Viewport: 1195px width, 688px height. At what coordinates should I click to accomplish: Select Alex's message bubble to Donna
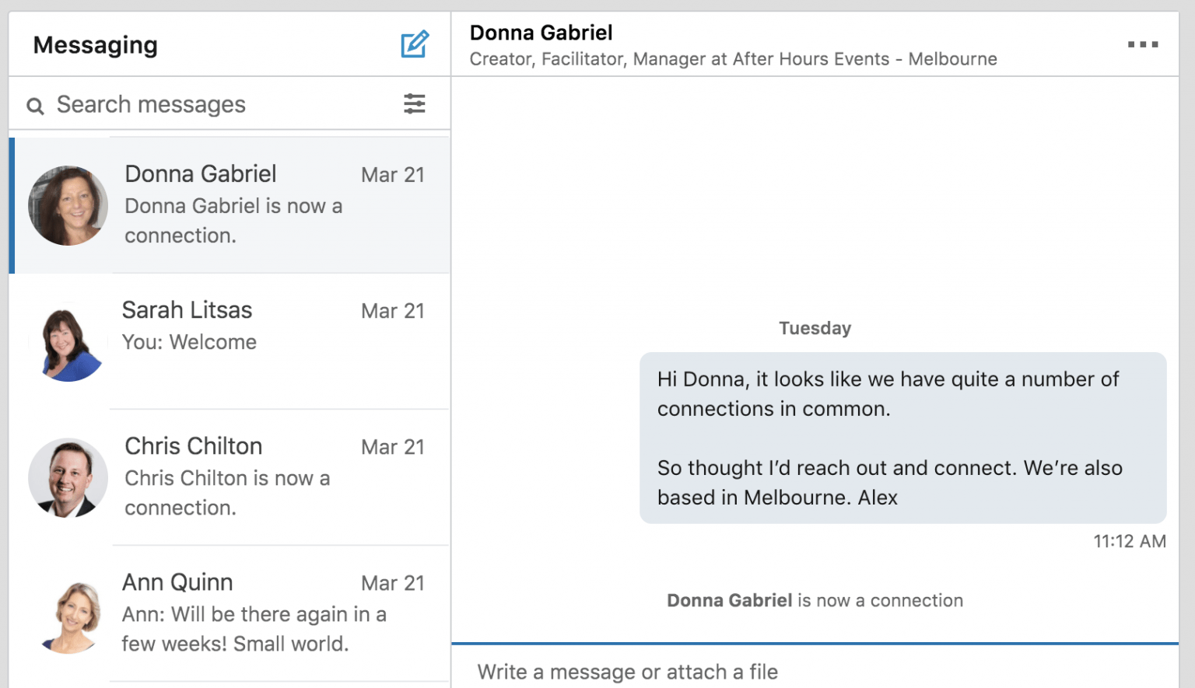click(902, 438)
